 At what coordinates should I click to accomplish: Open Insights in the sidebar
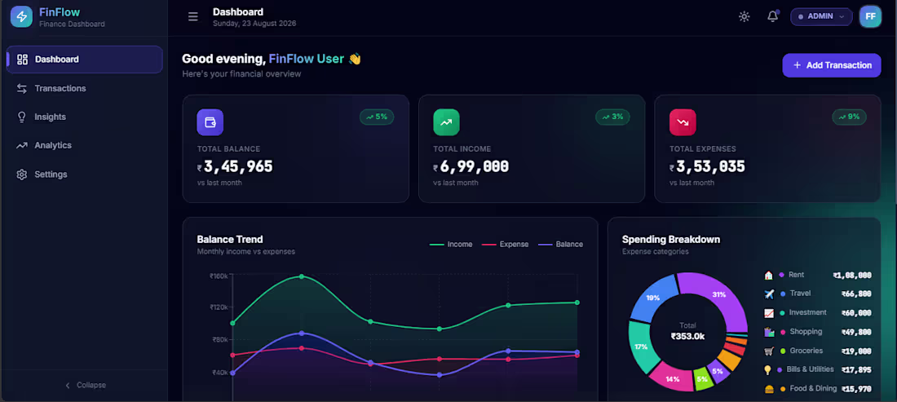(x=85, y=117)
